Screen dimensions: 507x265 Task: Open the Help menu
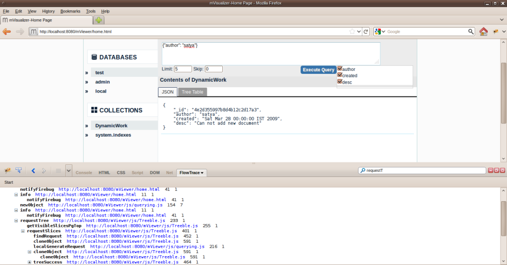pos(105,11)
